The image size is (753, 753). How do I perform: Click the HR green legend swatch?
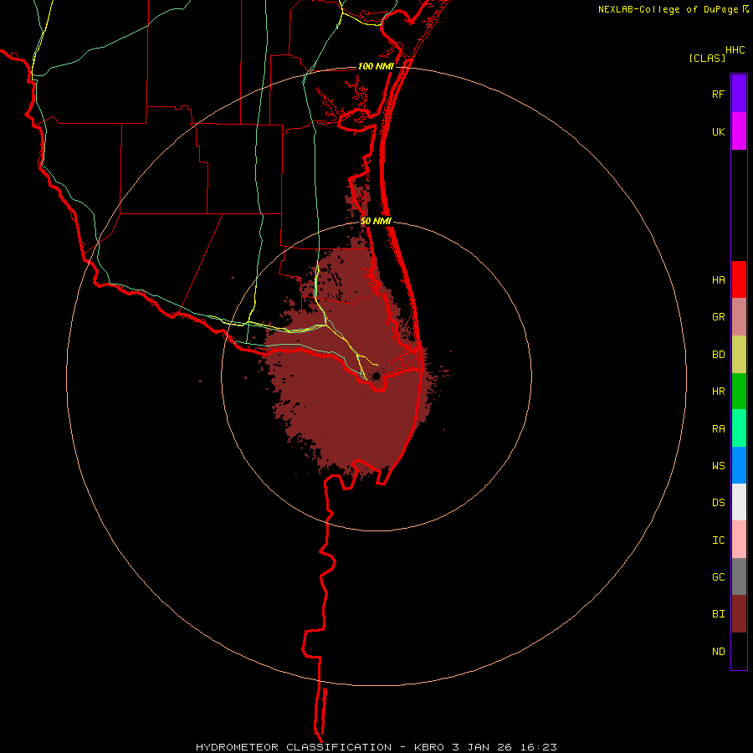pyautogui.click(x=739, y=392)
